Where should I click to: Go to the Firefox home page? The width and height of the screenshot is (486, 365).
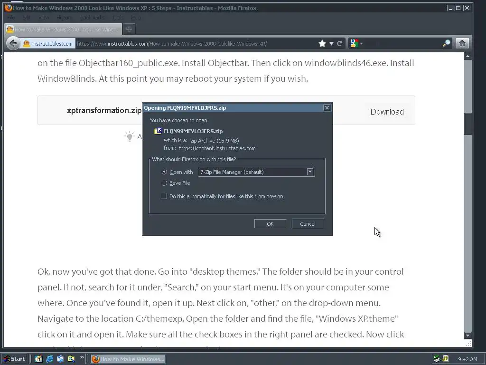tap(462, 43)
